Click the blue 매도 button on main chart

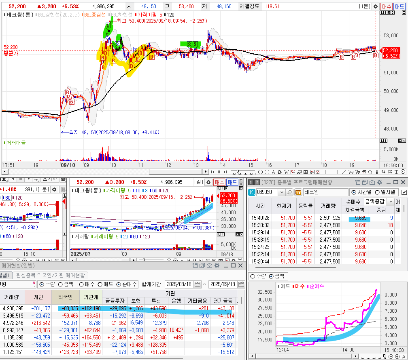pos(399,6)
